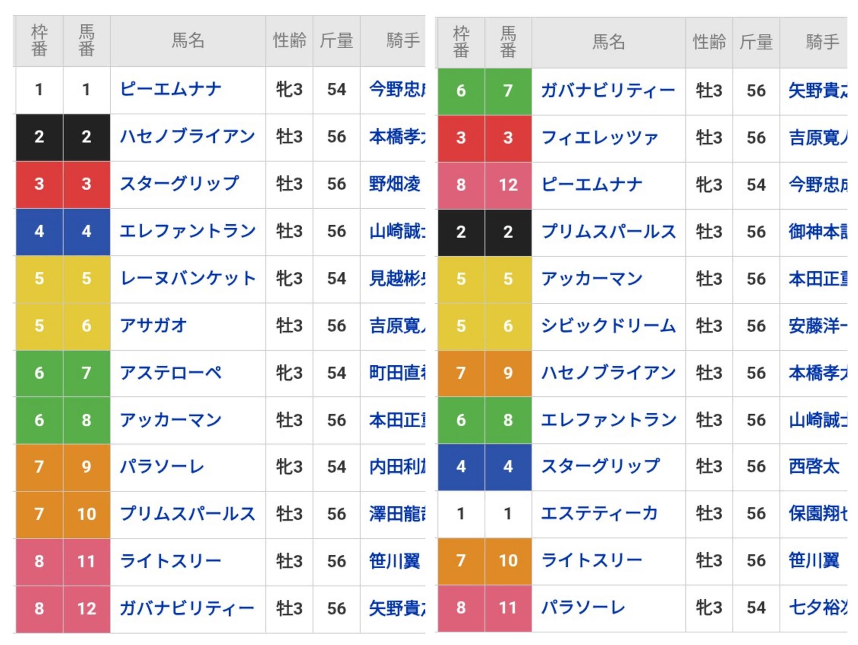
Task: Click the sex-age cell in シビックドリーム's row
Action: [709, 326]
